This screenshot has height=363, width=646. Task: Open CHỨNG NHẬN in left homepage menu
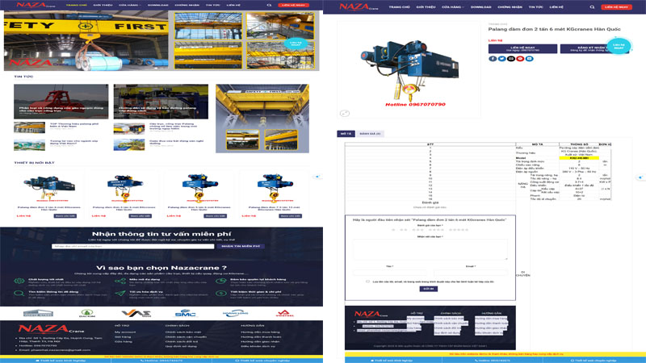coord(187,6)
